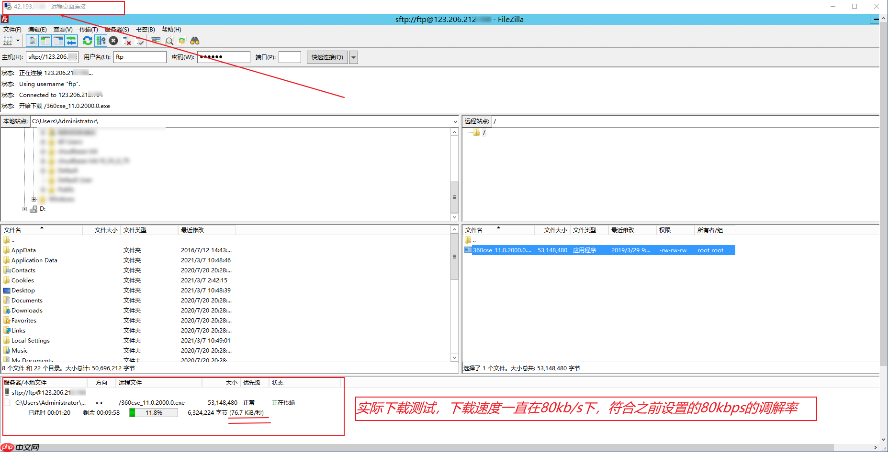Click the directory comparison icon

tap(156, 41)
